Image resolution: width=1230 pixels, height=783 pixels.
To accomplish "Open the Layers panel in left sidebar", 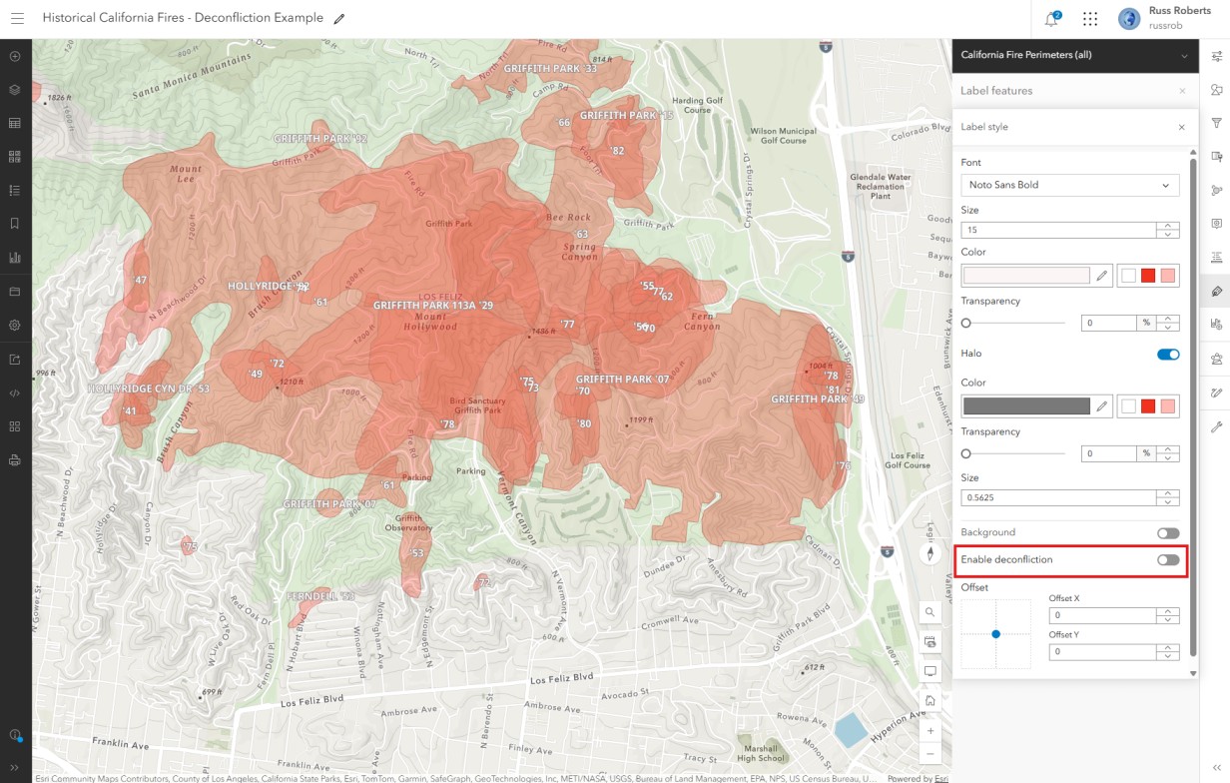I will point(15,90).
